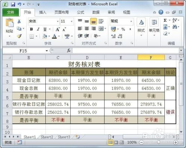Click the text Orientation icon
This screenshot has height=148, width=186.
pos(96,36)
